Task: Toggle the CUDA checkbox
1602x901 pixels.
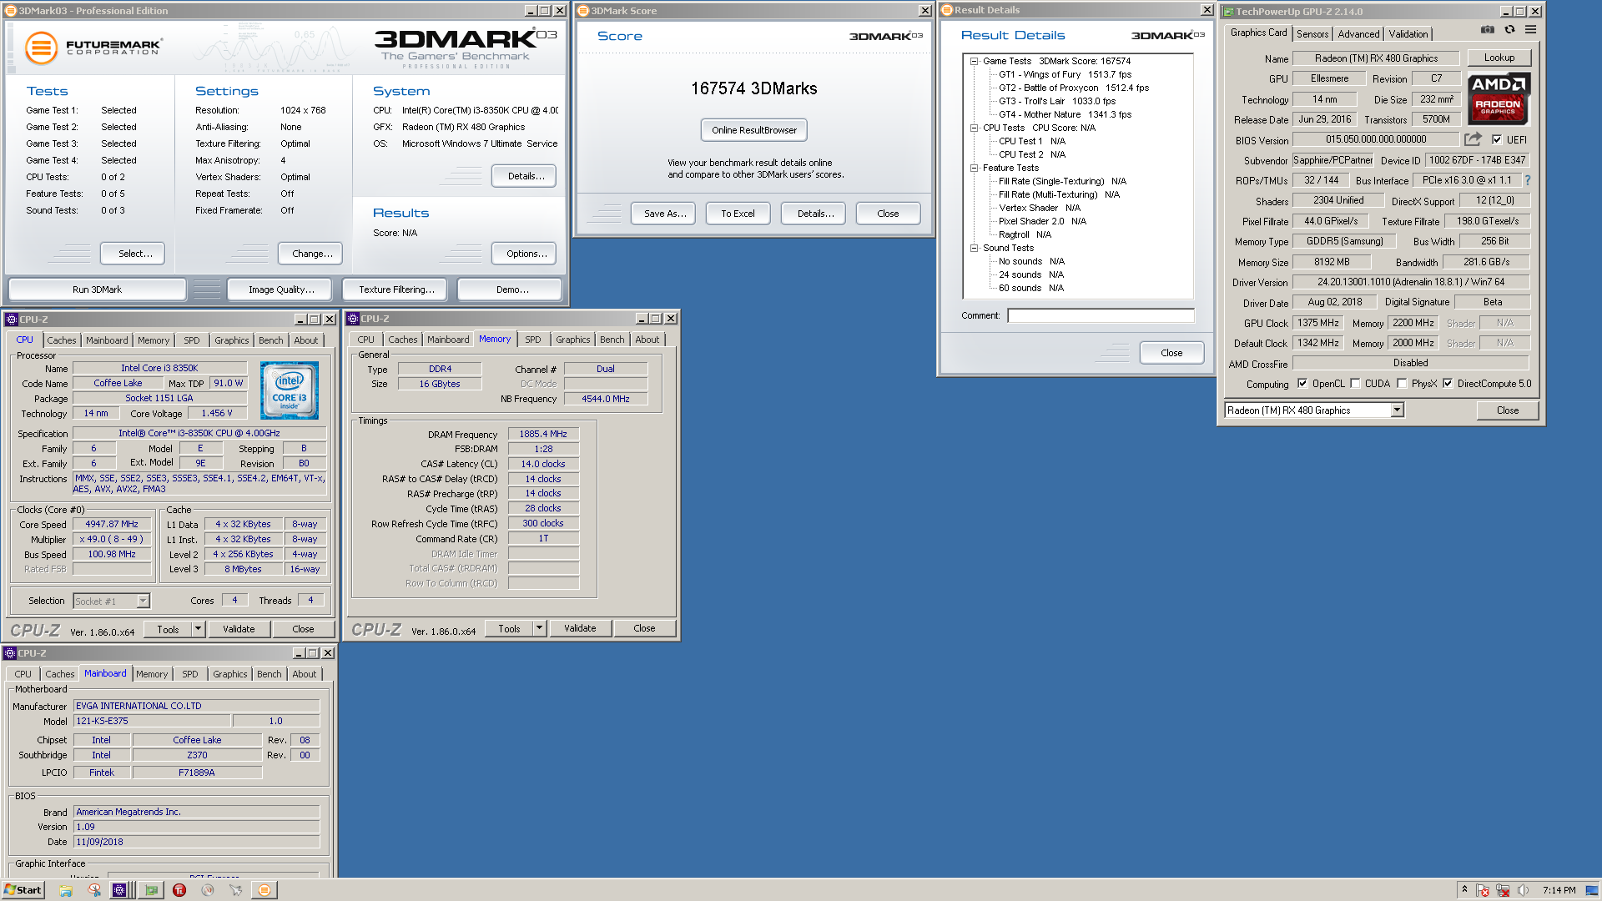Action: point(1355,384)
